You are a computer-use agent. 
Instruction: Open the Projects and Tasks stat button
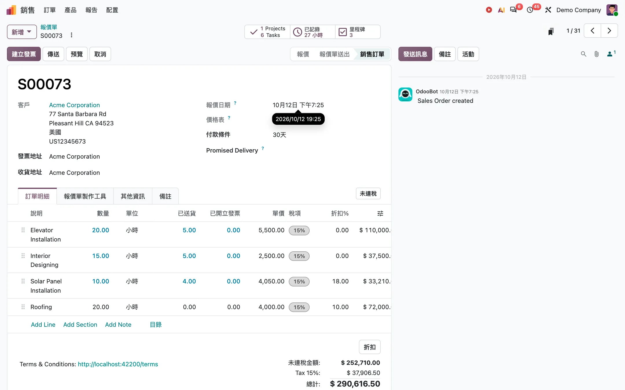pos(267,32)
